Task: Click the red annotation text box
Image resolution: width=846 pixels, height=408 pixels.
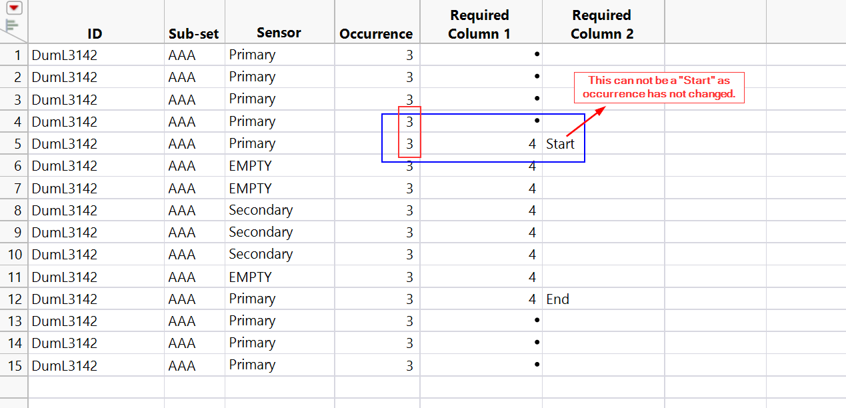Action: click(x=659, y=87)
